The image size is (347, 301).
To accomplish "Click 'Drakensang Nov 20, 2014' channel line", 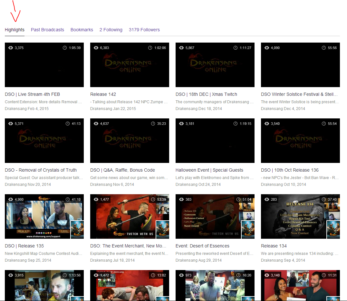I will tap(28, 185).
